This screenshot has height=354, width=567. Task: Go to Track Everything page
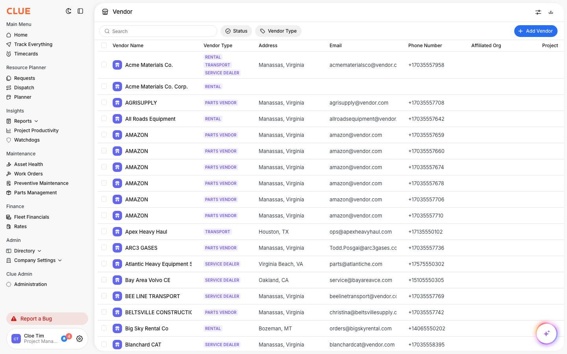(33, 44)
